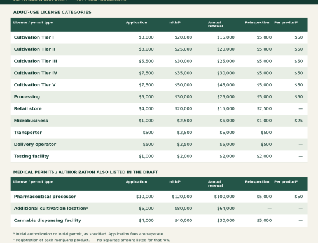
Task: Click Delivery operator application fee $500
Action: (x=148, y=145)
